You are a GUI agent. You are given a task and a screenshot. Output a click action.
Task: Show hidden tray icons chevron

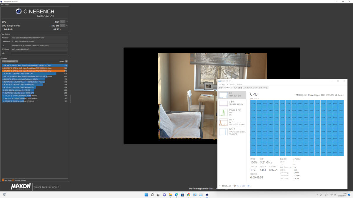point(317,195)
